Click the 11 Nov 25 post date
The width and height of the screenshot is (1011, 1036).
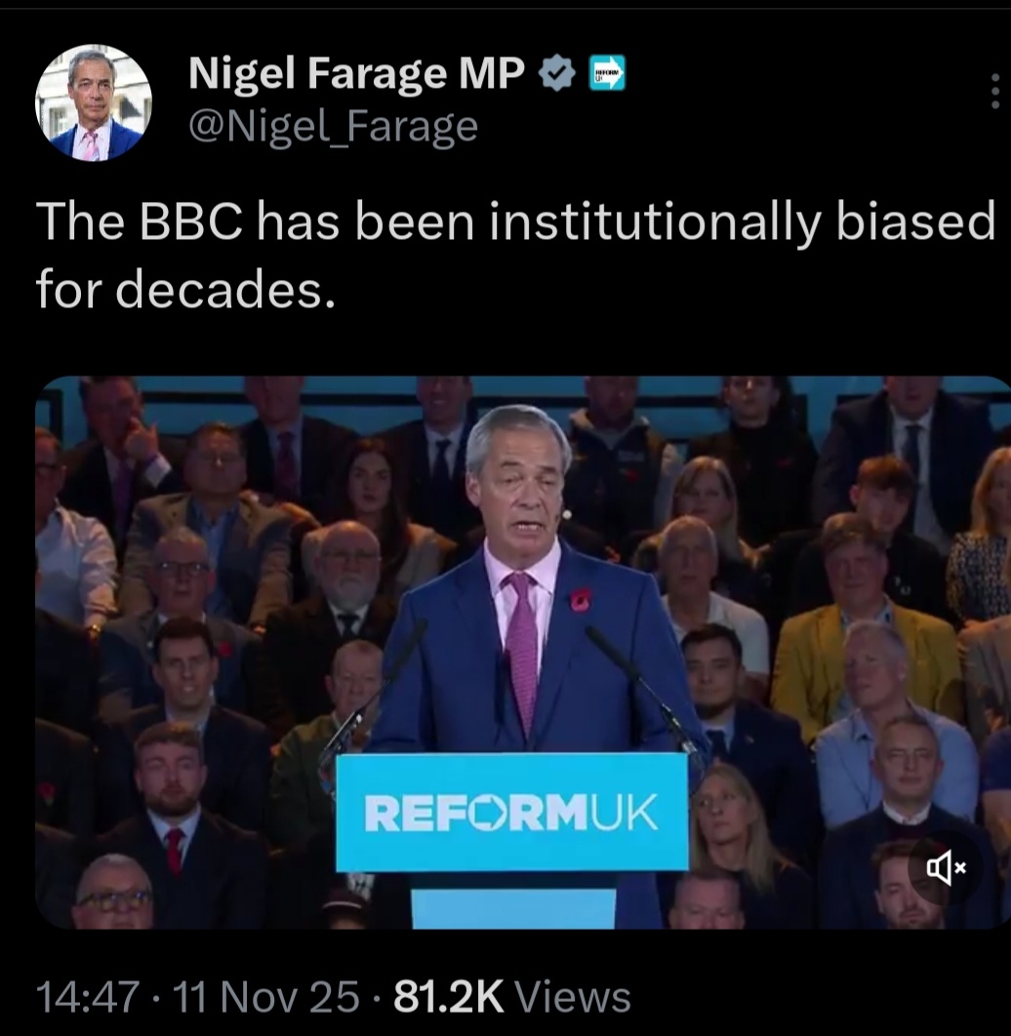click(265, 996)
